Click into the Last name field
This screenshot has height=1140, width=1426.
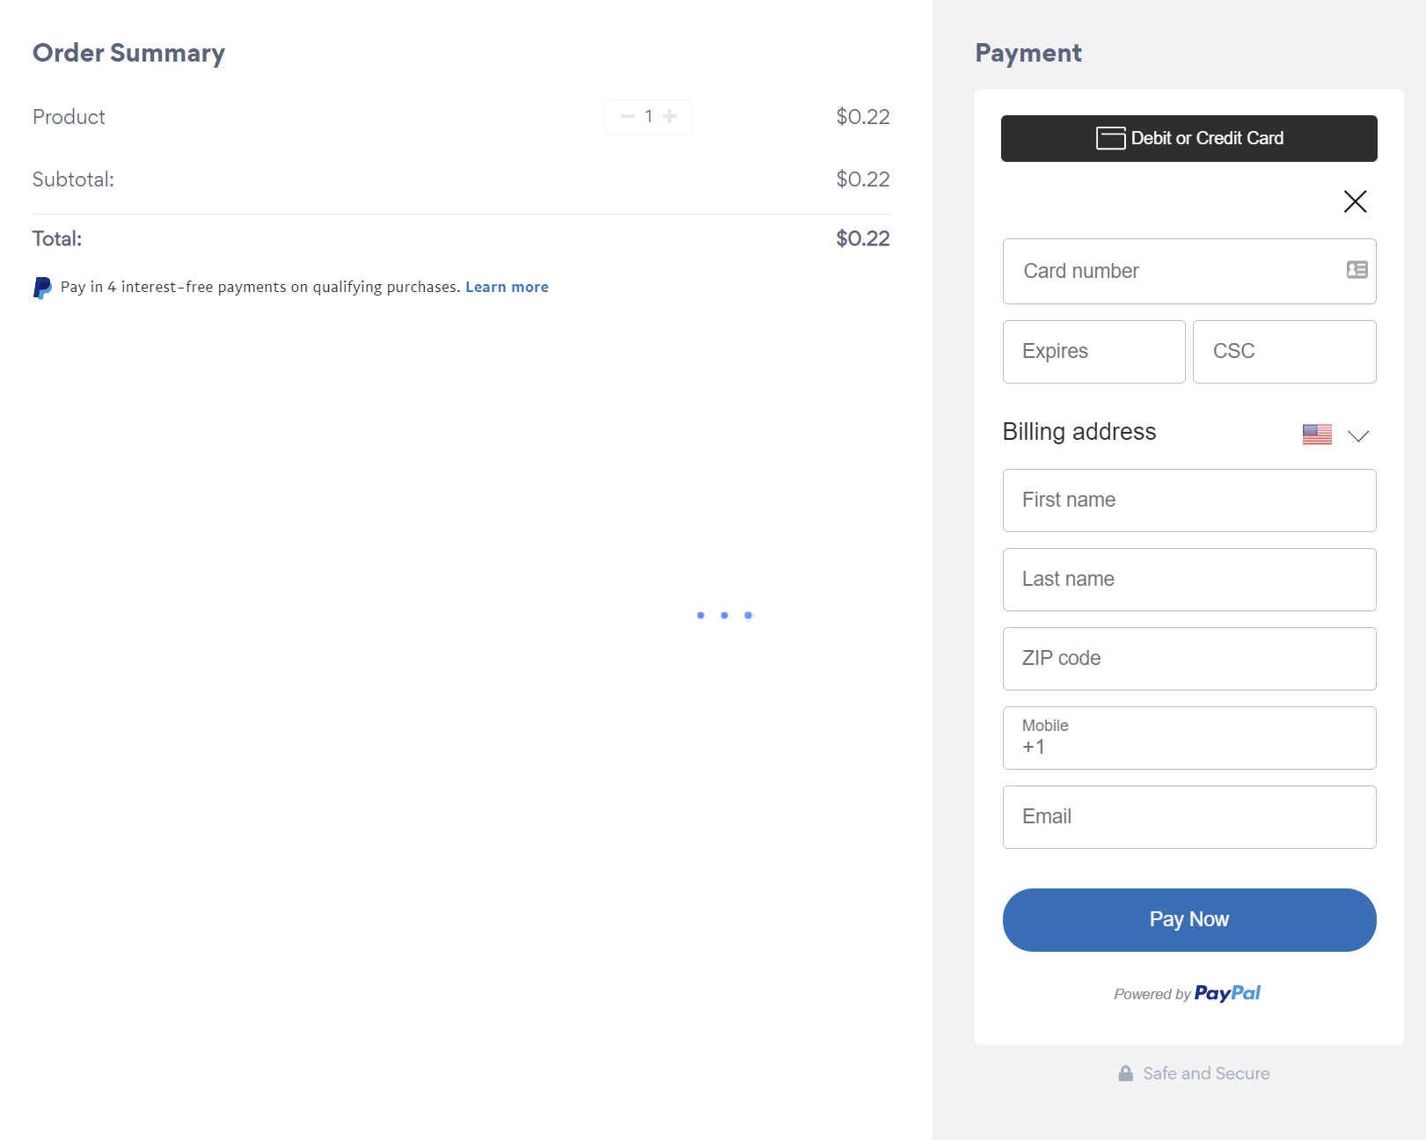(1189, 580)
